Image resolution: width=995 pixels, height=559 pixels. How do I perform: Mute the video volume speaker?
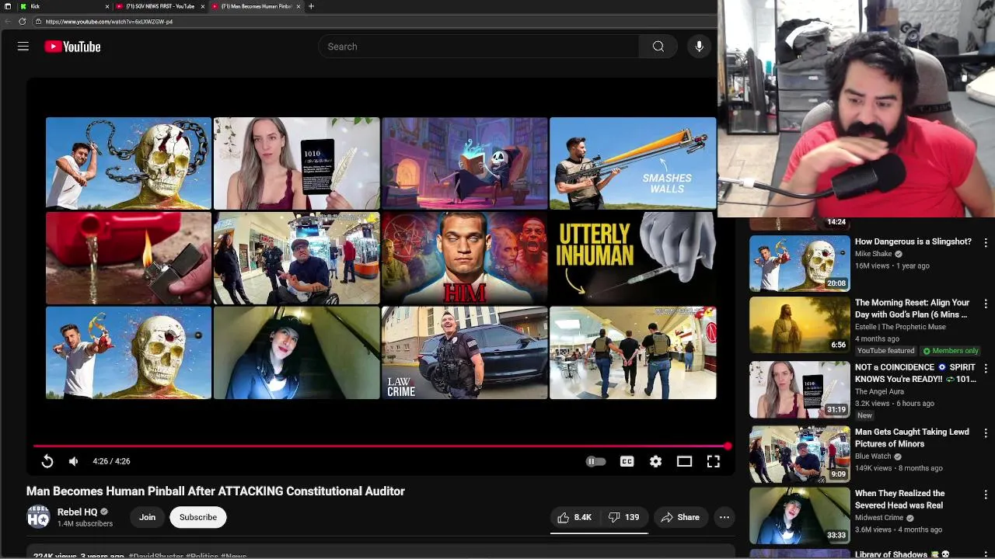coord(73,461)
